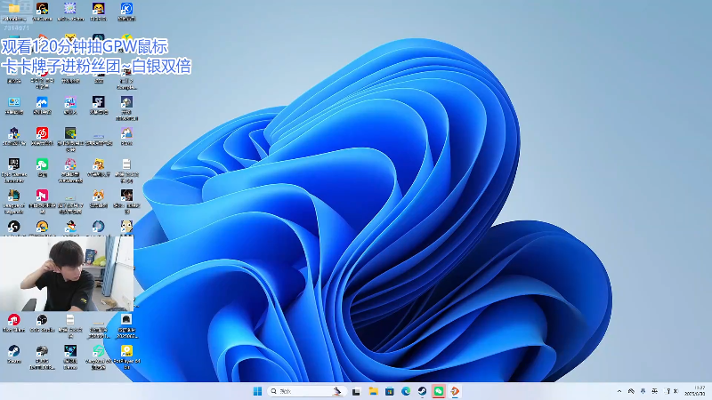Open the red Riot Client shortcut

click(x=13, y=320)
